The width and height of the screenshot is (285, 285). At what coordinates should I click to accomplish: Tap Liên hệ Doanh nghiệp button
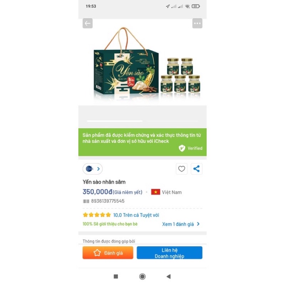170,253
